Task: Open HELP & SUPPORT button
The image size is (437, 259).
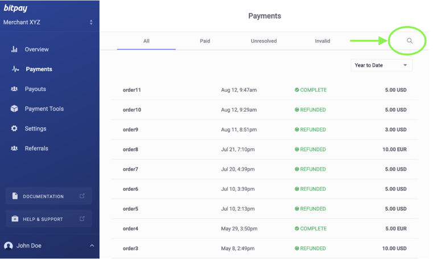Action: [x=49, y=219]
